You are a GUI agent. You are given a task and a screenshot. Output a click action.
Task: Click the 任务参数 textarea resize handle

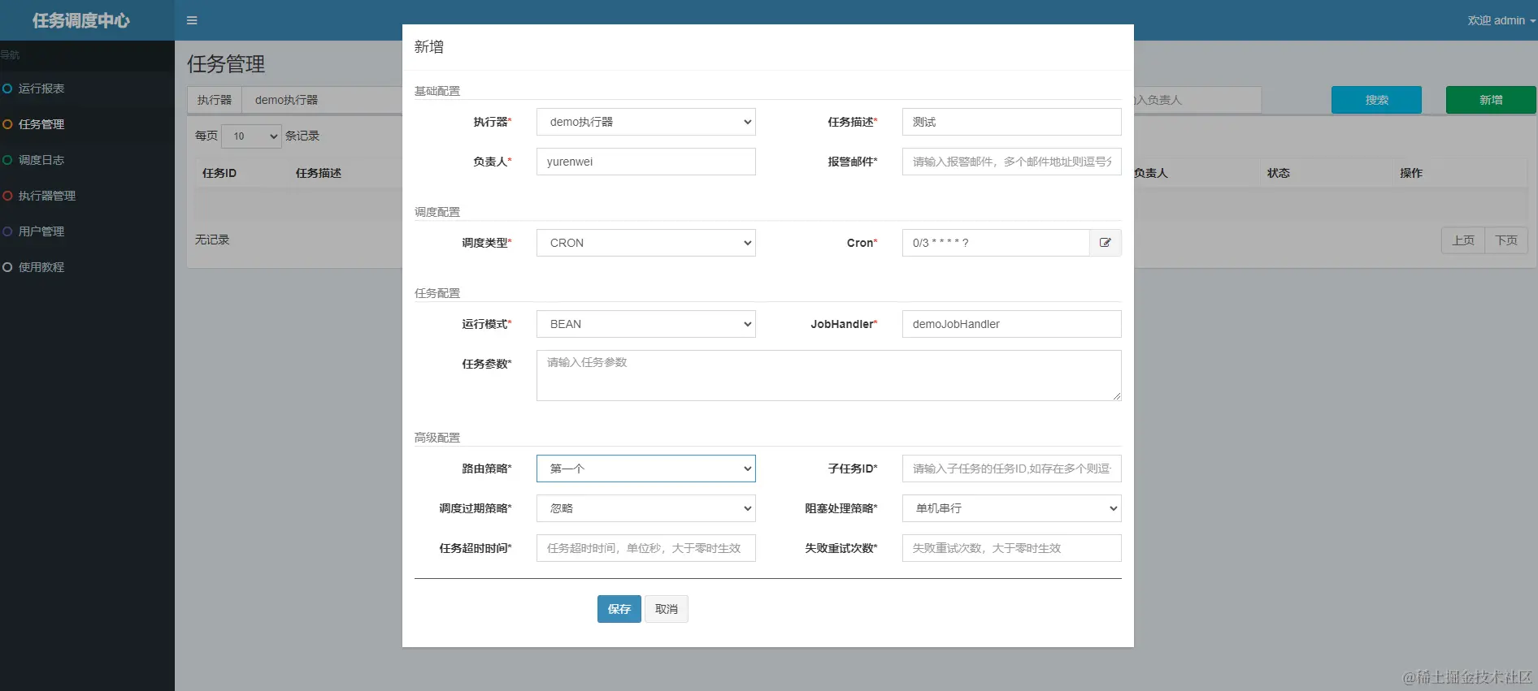coord(1117,396)
